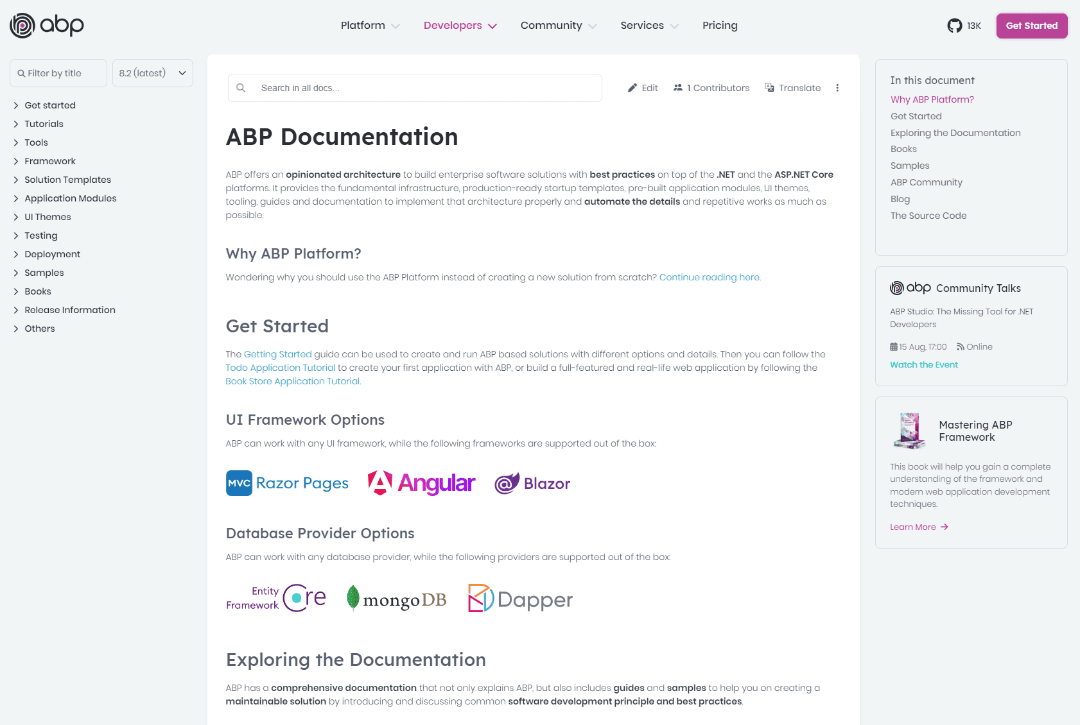Jump to ABP Community in outline
Screen dimensions: 1080x725
pyautogui.click(x=927, y=182)
